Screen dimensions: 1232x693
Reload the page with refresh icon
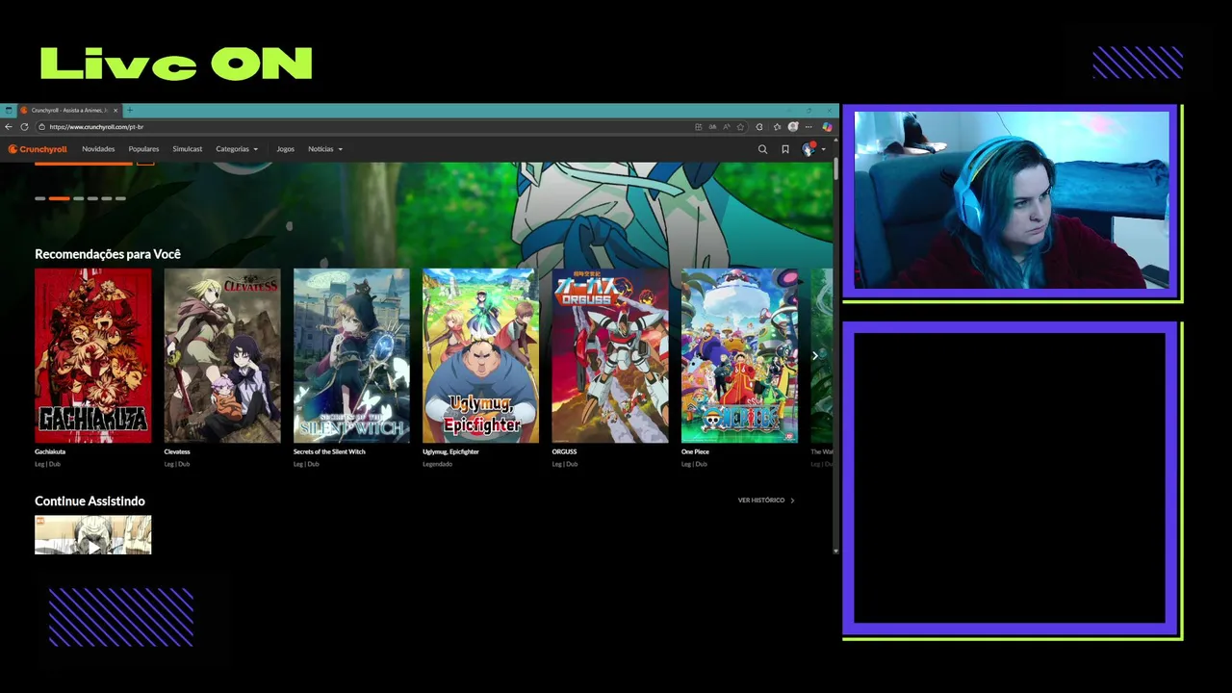click(24, 126)
